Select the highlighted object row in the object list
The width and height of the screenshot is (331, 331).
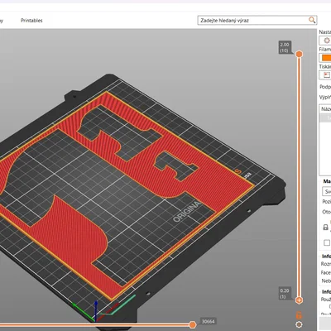coord(325,118)
